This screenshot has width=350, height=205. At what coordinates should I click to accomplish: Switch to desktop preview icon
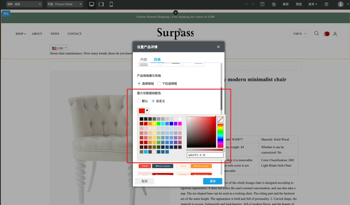(92, 4)
